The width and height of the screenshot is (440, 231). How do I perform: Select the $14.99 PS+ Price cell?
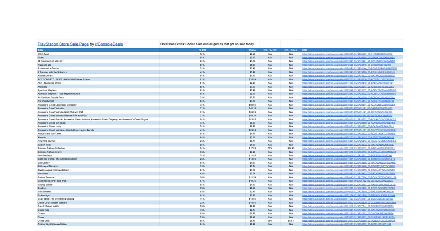point(291,148)
